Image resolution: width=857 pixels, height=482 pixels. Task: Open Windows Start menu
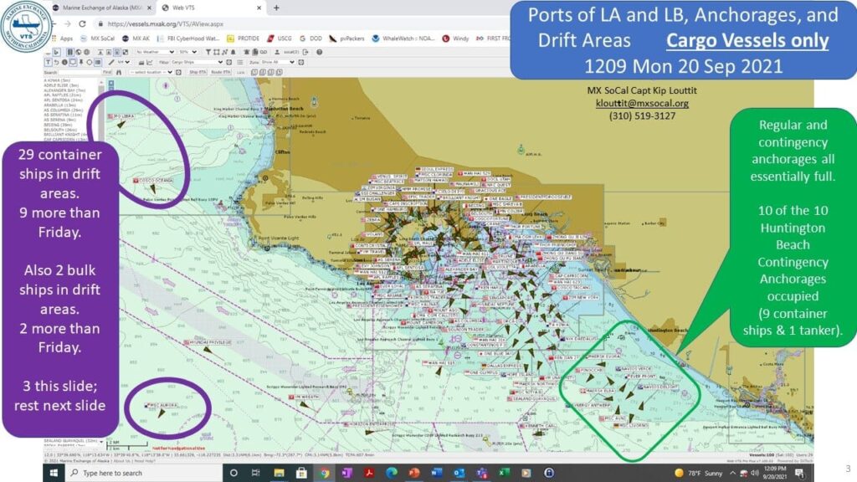[54, 473]
